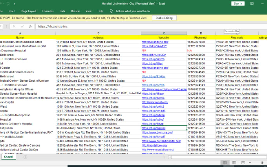The image size is (267, 167).
Task: Click the zoom out minus icon
Action: pyautogui.click(x=250, y=163)
